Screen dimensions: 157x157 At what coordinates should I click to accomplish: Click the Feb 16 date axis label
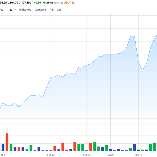(138, 155)
